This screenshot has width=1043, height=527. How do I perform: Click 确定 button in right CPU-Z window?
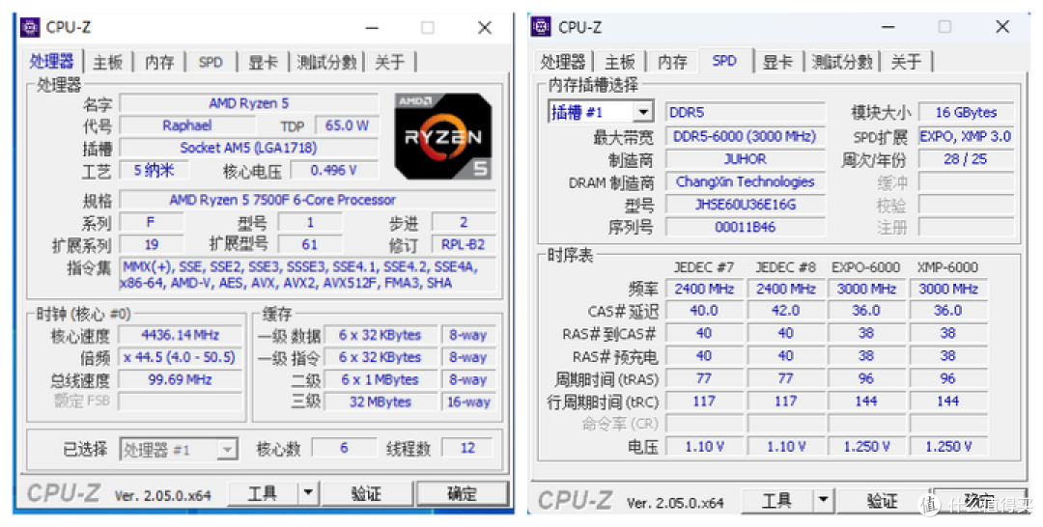click(x=978, y=500)
